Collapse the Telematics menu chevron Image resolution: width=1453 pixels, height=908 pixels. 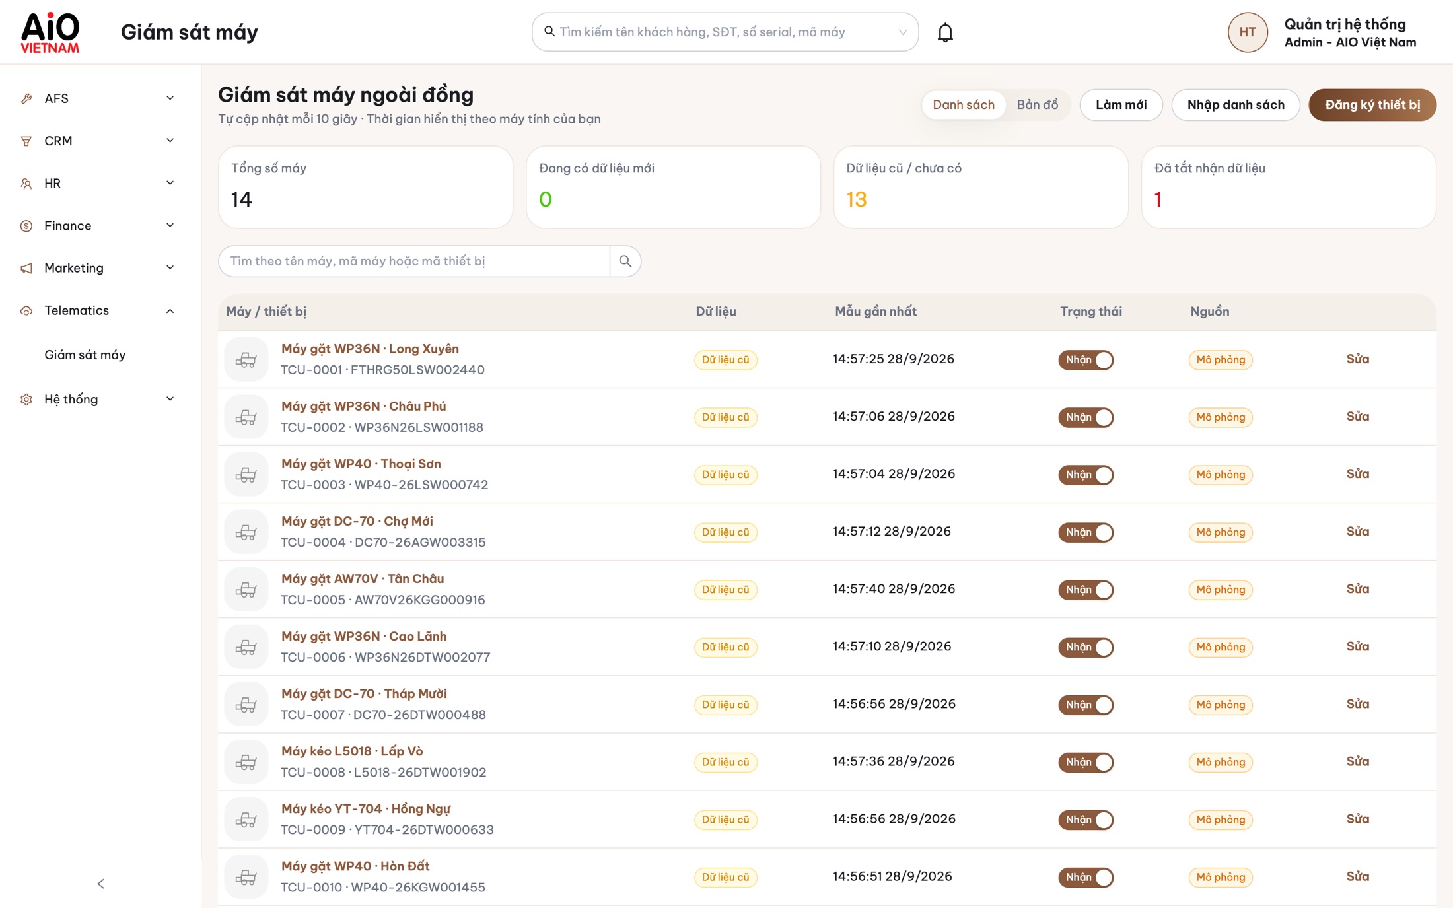tap(170, 310)
